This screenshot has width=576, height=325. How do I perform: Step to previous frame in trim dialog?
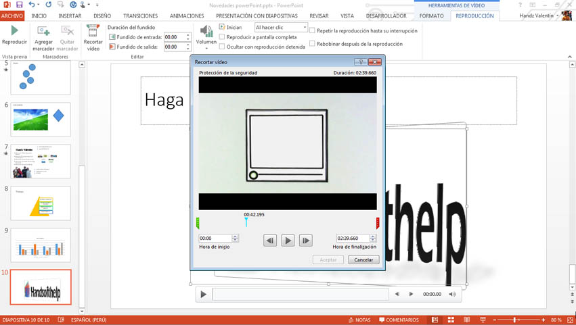coord(270,240)
